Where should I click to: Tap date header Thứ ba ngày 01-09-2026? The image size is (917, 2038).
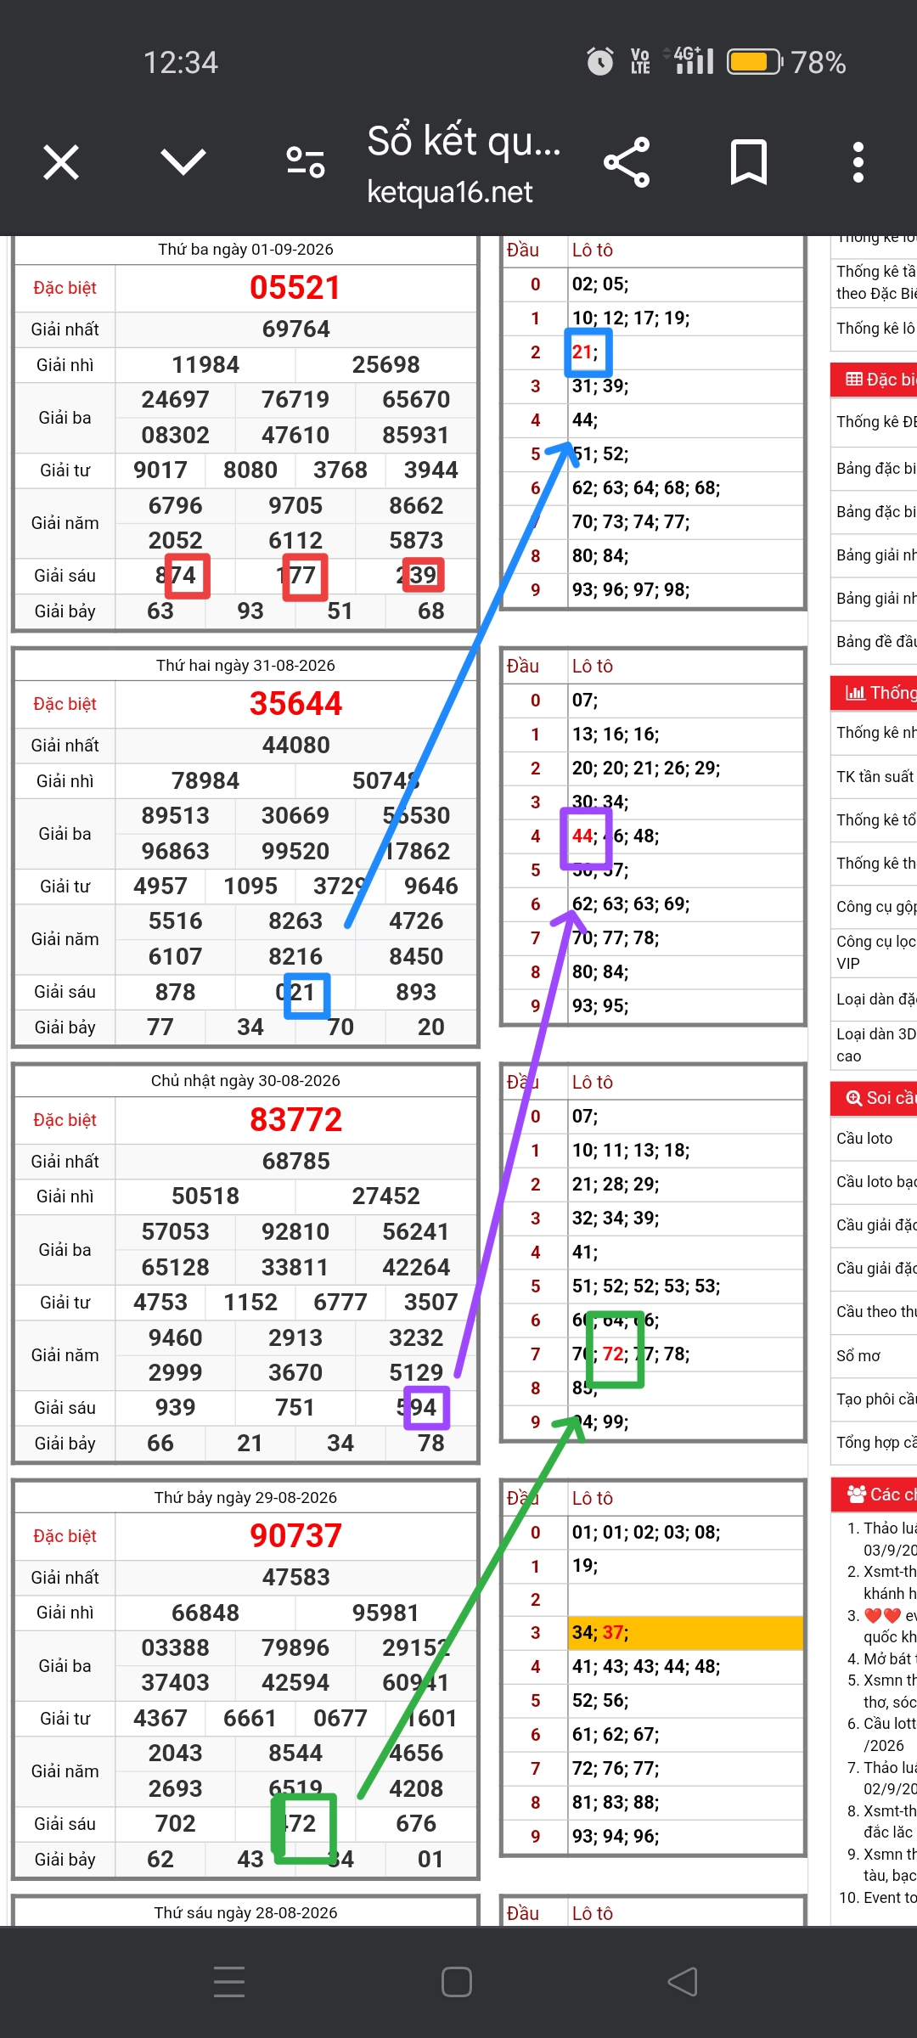245,250
